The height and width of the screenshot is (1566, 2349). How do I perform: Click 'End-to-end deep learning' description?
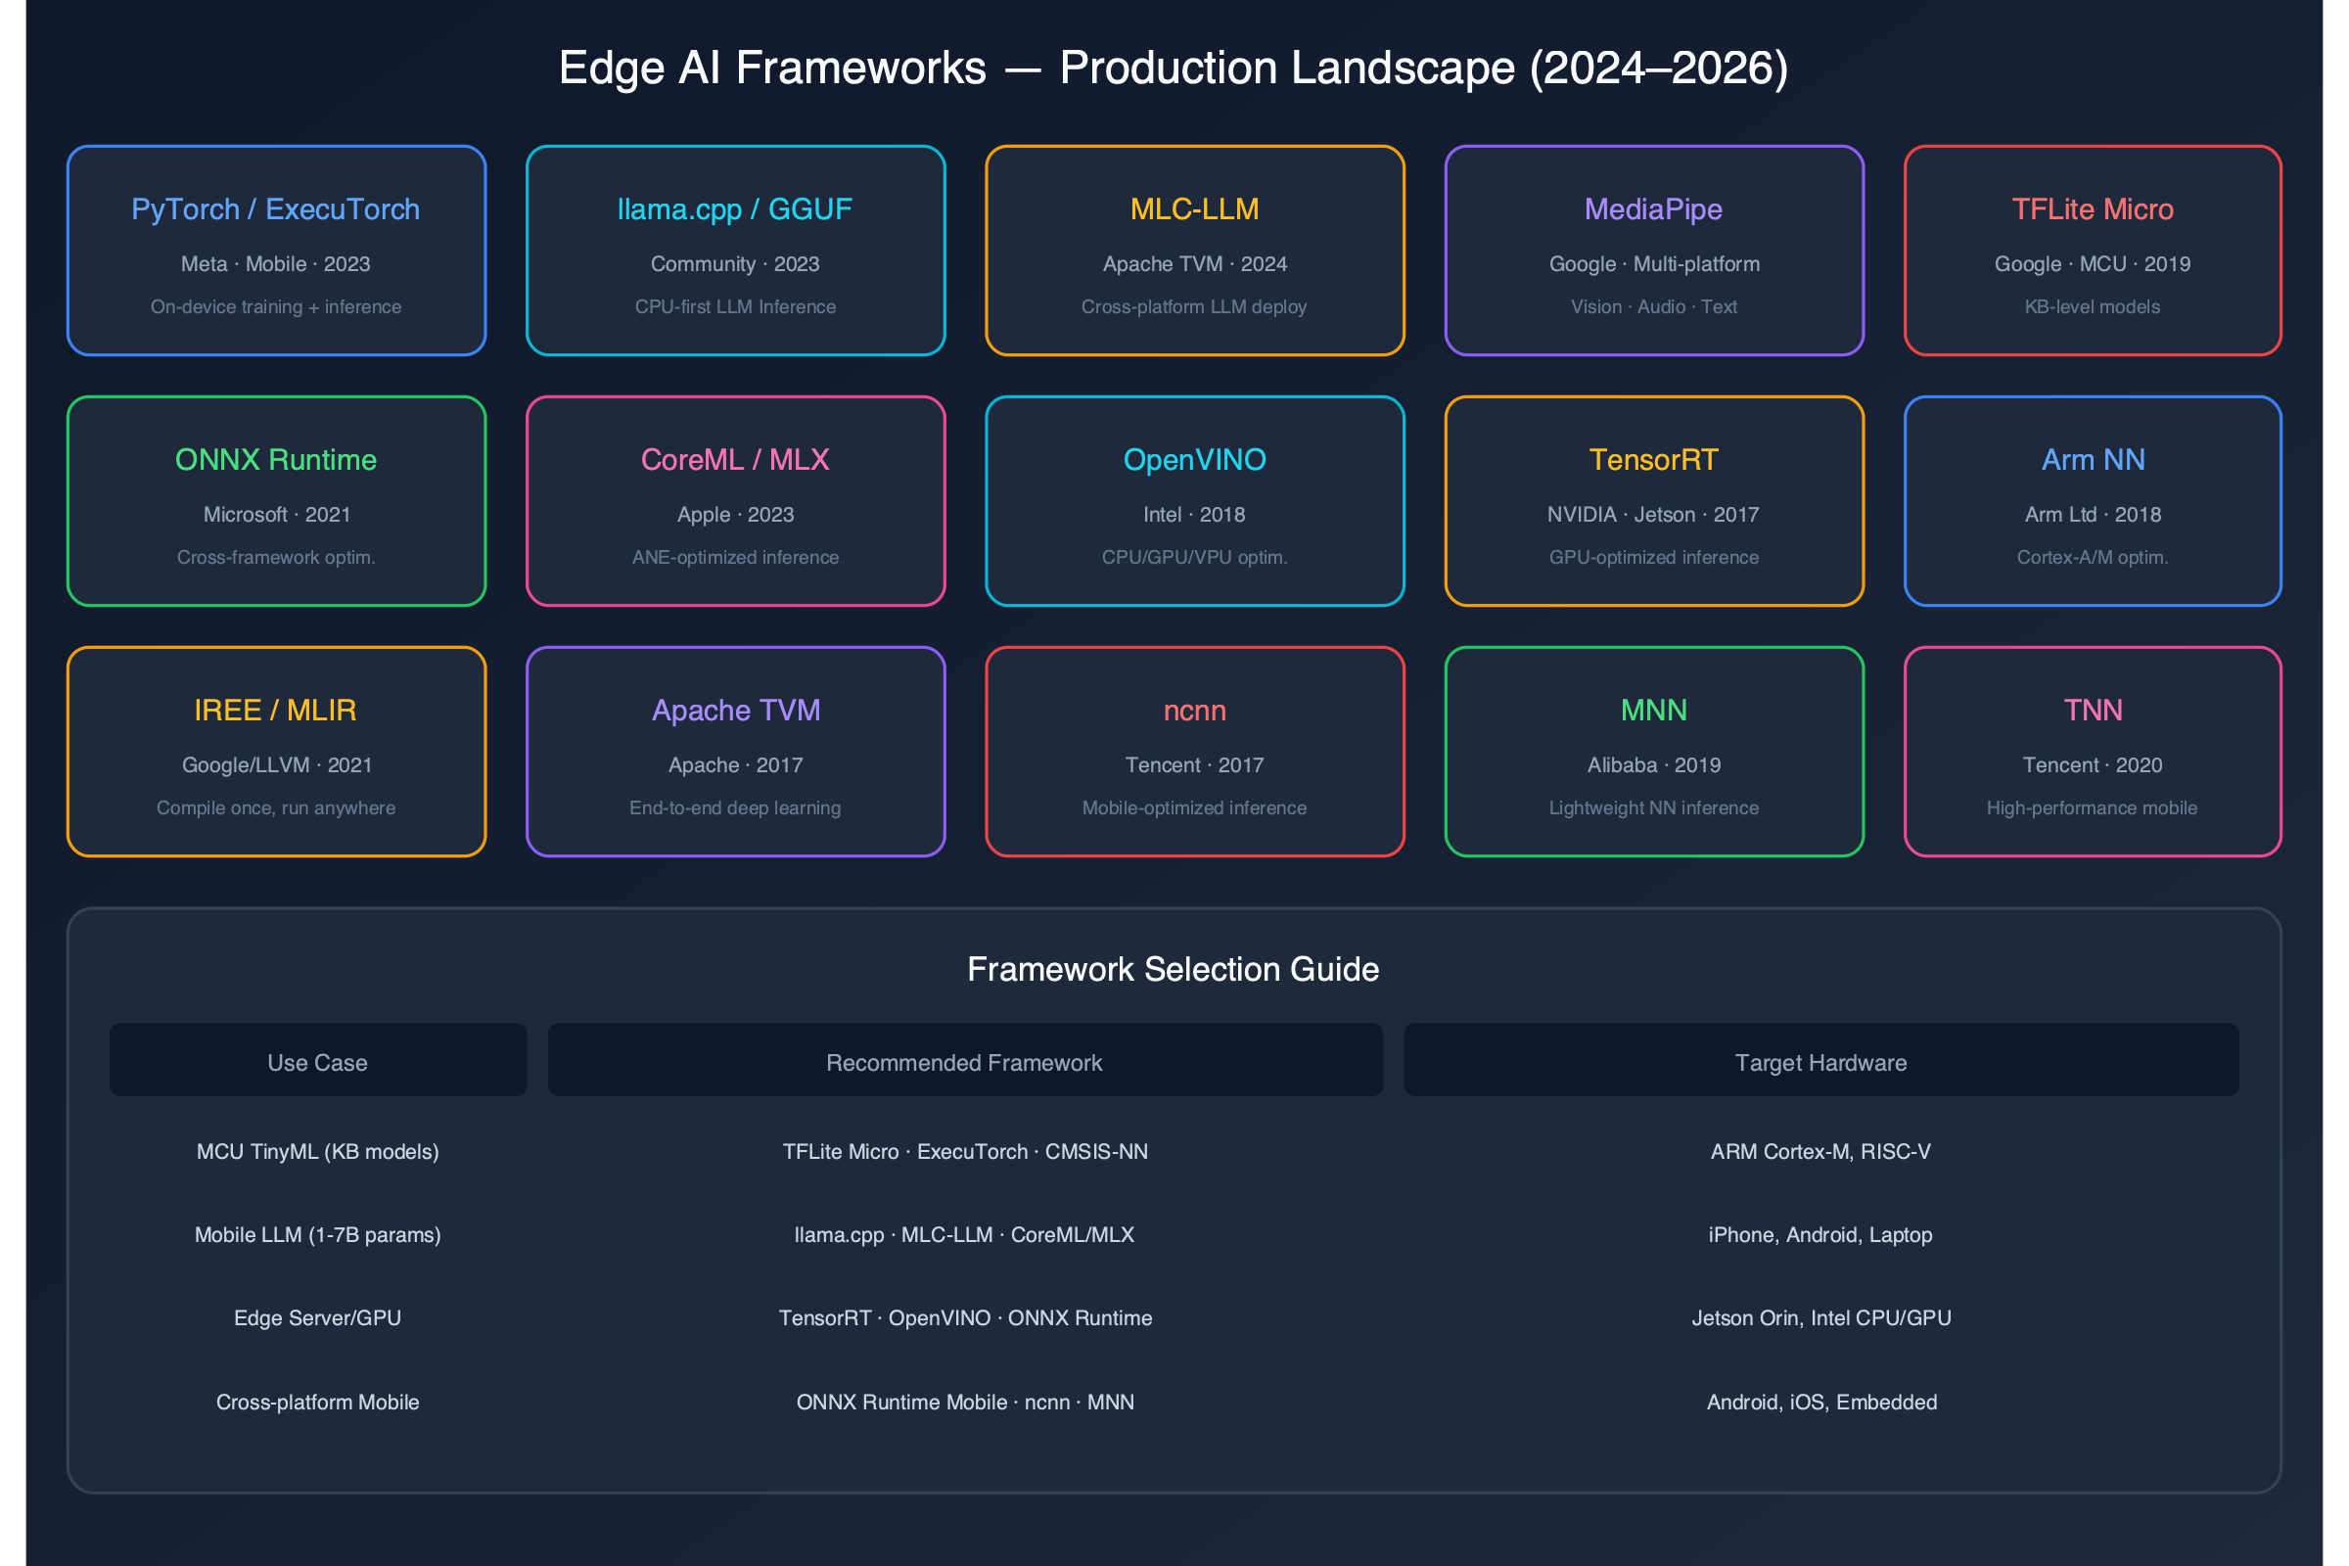pyautogui.click(x=735, y=808)
